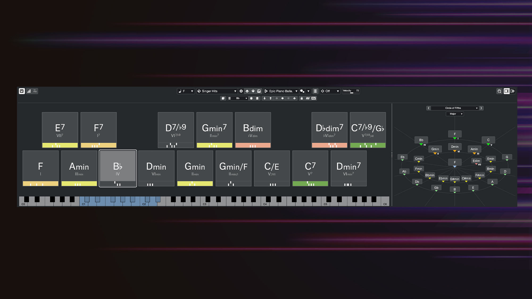The height and width of the screenshot is (299, 532).
Task: Click the panel divider drag handle dots
Action: coord(392,155)
